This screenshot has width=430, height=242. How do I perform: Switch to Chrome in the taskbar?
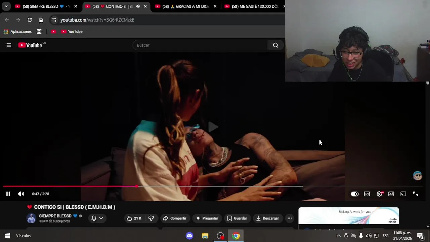[236, 236]
